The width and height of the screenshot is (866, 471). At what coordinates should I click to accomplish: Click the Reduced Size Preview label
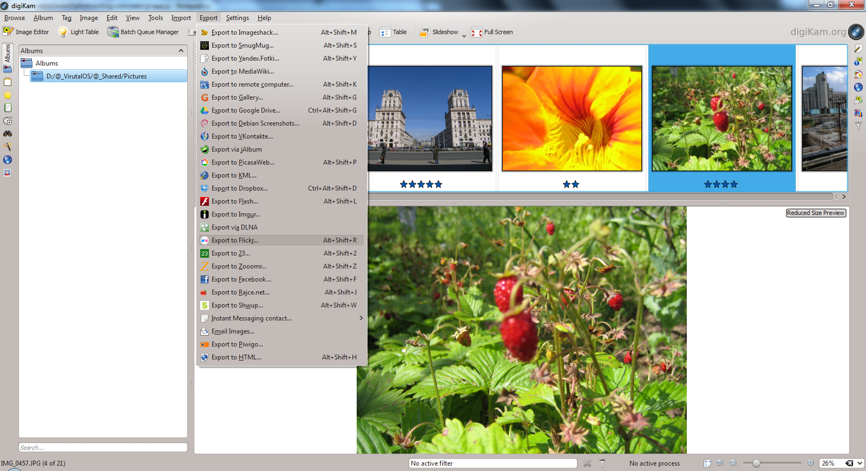[815, 213]
